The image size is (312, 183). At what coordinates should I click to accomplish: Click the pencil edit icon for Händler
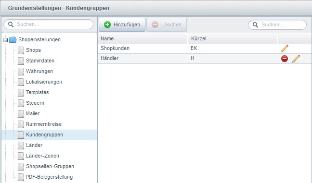pos(296,59)
